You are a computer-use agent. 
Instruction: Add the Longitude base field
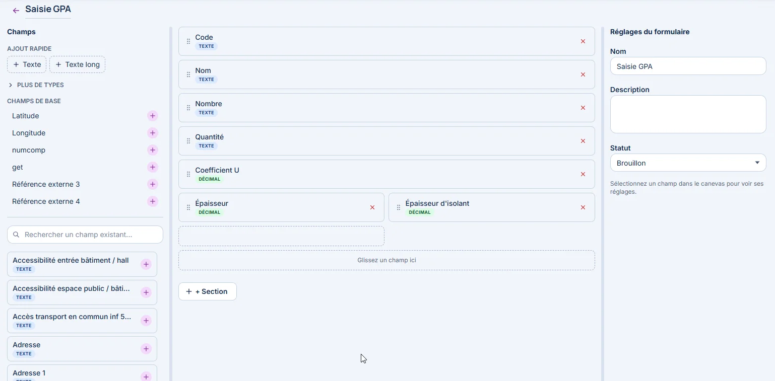(x=153, y=133)
